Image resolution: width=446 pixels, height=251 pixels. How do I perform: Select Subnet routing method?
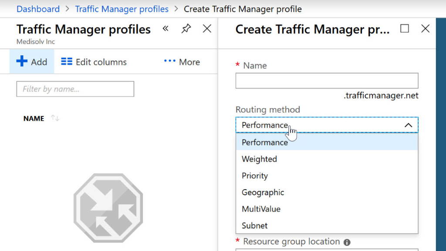(x=255, y=225)
